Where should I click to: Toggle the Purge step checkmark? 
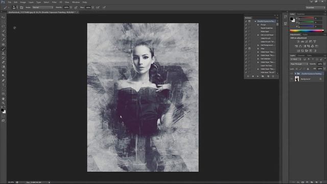coord(246,25)
